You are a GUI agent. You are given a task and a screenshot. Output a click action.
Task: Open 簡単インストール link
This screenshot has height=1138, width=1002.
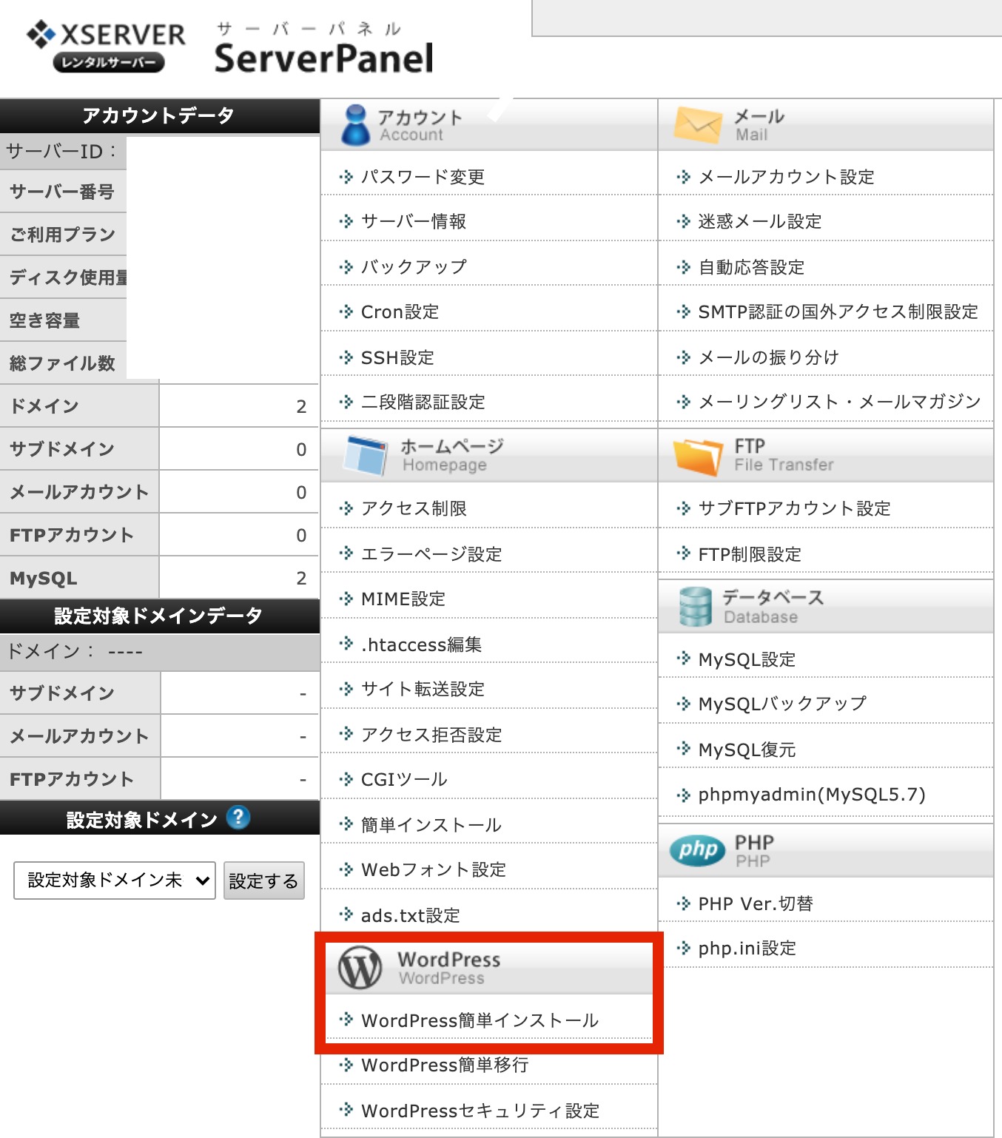[x=431, y=824]
